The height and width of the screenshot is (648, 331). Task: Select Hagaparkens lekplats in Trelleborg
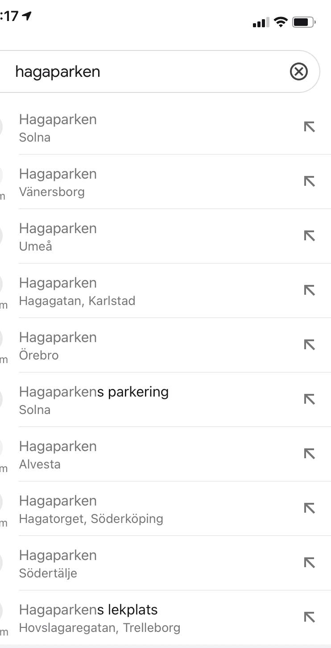pos(134,618)
